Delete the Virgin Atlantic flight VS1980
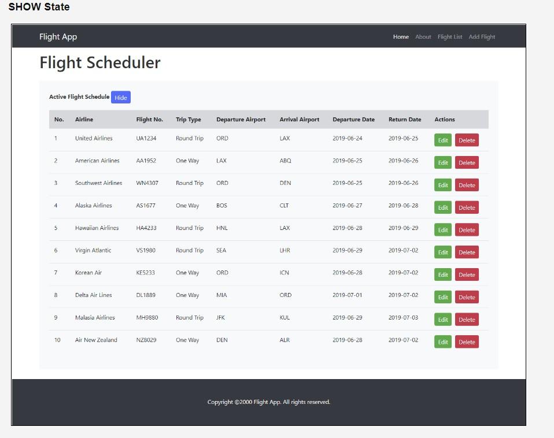The height and width of the screenshot is (438, 554). (x=467, y=252)
